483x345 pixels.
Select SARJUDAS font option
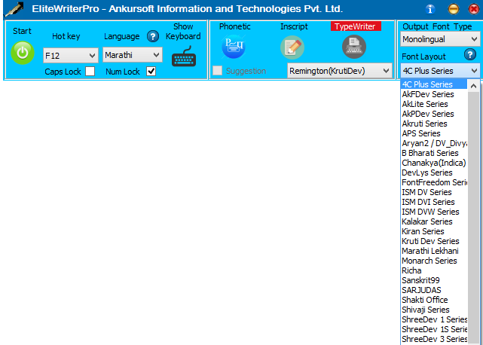(434, 290)
